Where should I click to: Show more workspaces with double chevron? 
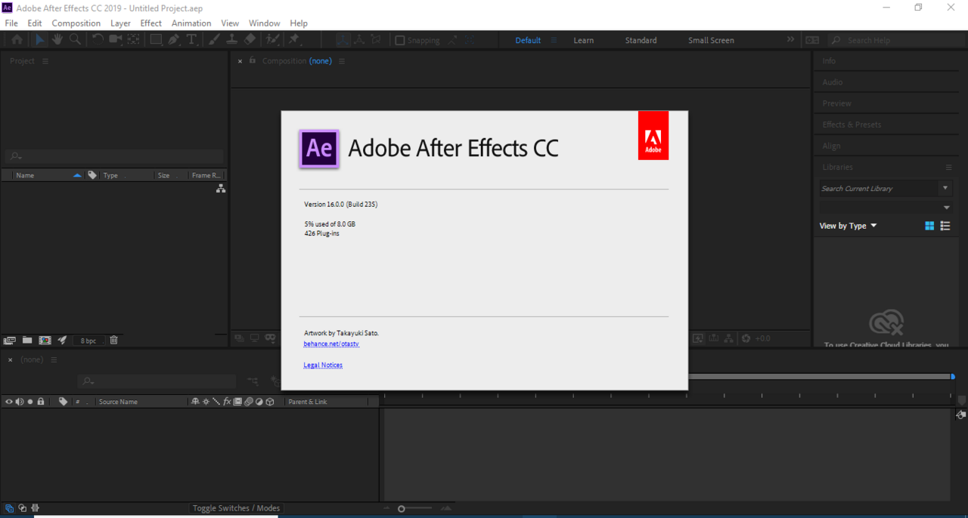[790, 40]
